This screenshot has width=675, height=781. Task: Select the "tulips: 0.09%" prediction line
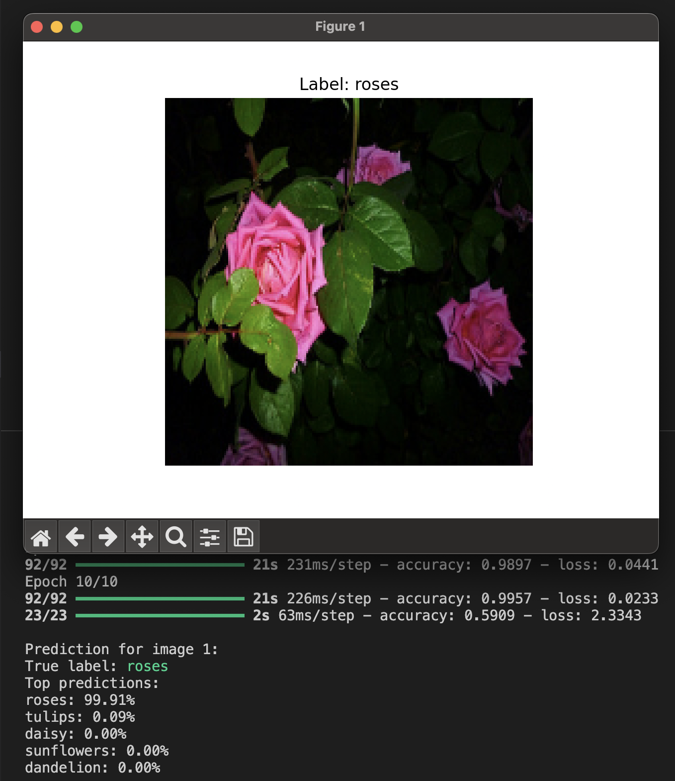(x=80, y=717)
